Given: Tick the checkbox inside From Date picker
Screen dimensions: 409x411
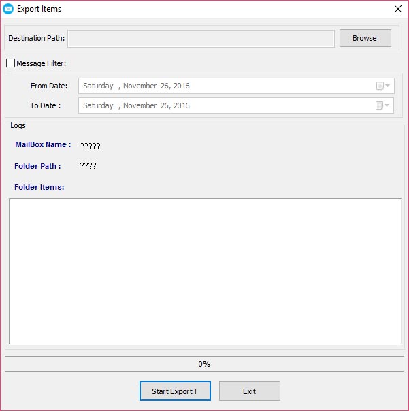Looking at the screenshot, I should (x=380, y=86).
